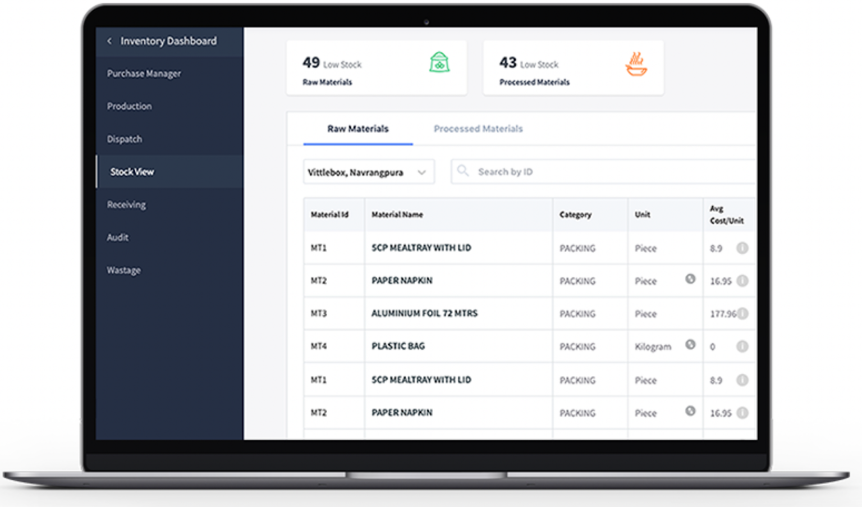Open Purchase Manager in the sidebar
Viewport: 862px width, 507px height.
144,74
